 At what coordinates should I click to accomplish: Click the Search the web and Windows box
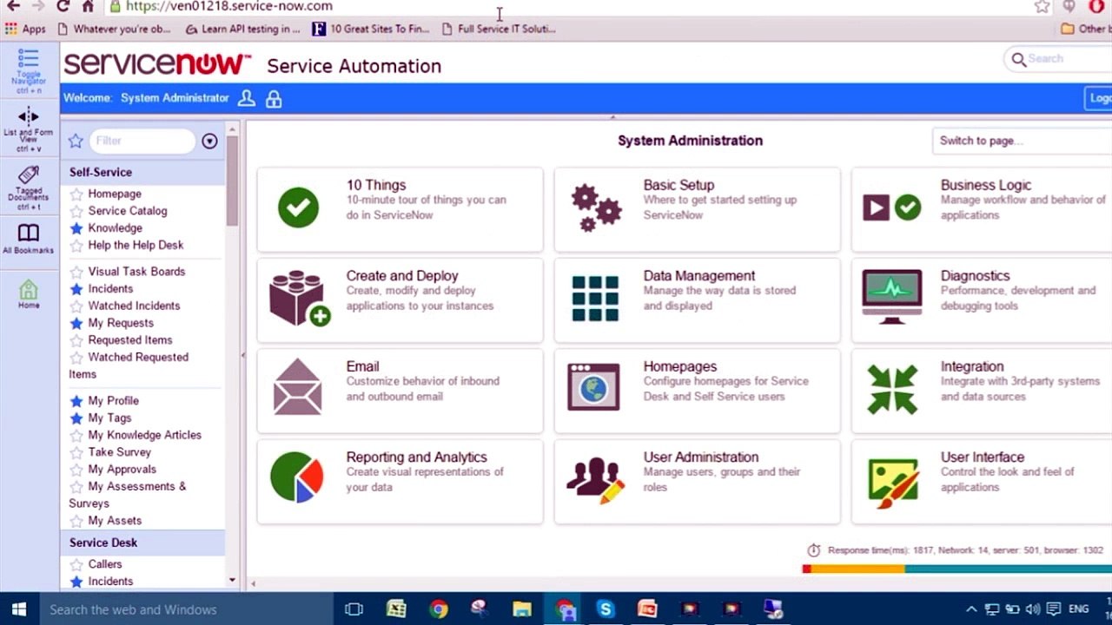click(x=185, y=609)
